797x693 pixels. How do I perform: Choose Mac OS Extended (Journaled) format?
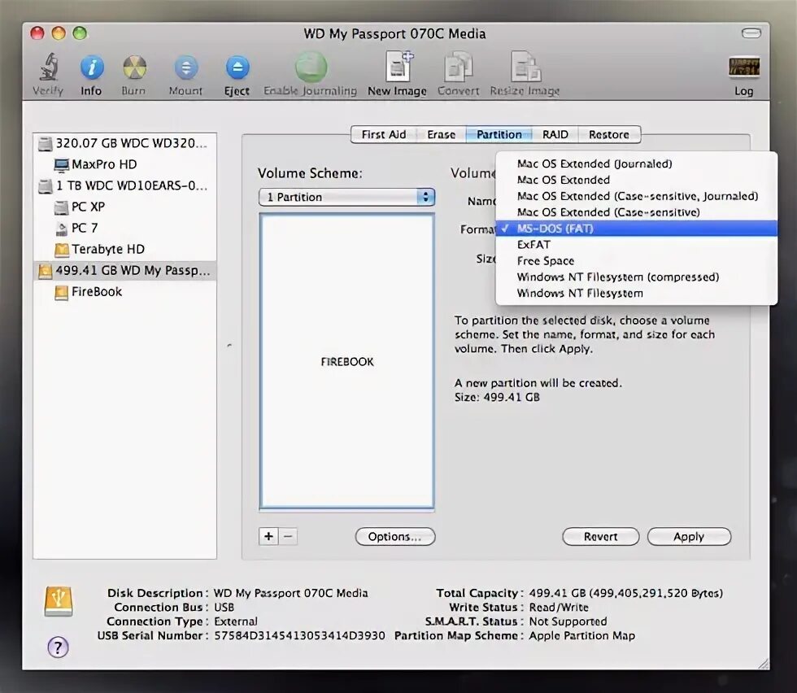[636, 163]
